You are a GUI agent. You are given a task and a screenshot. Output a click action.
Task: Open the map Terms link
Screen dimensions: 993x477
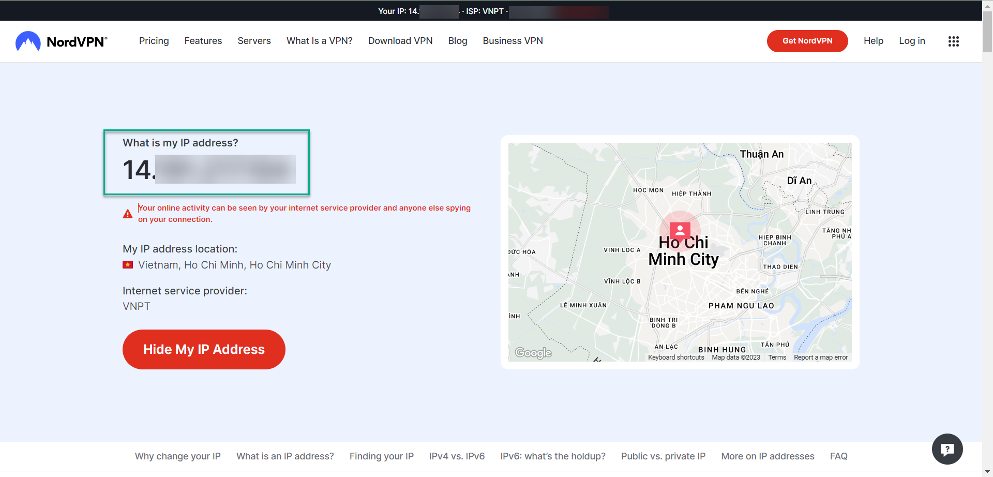click(x=777, y=357)
